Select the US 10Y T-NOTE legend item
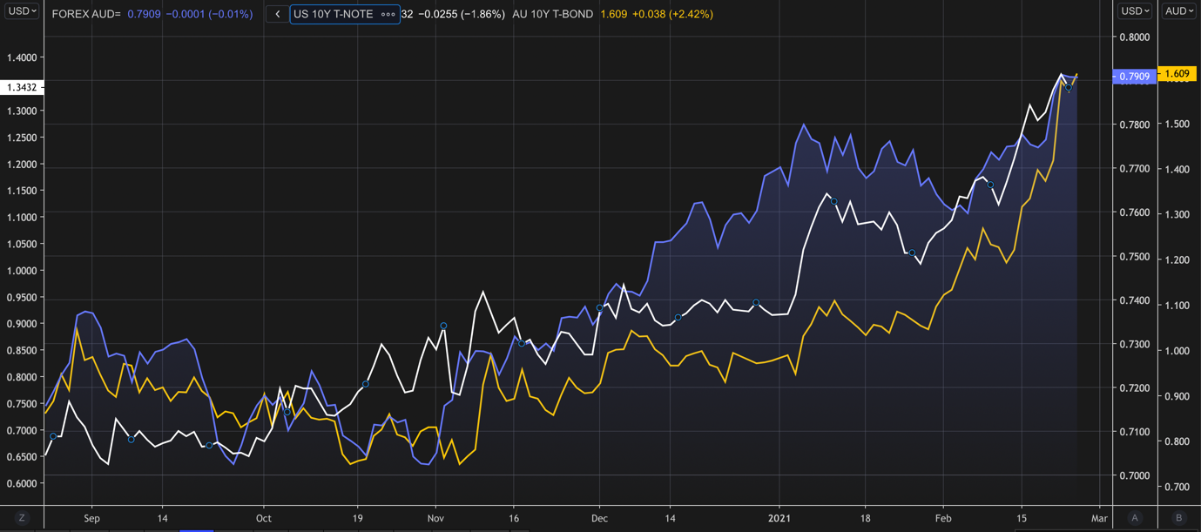Viewport: 1201px width, 532px height. click(x=334, y=14)
